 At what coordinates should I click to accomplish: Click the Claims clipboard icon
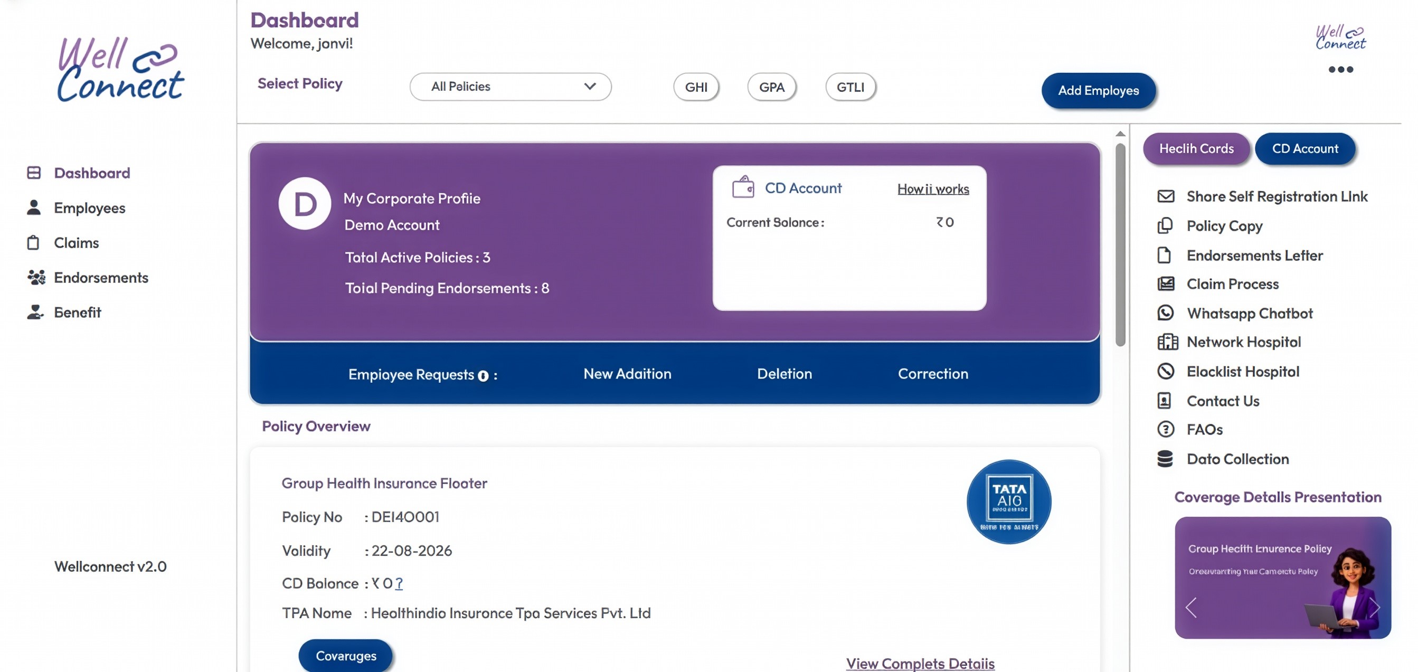tap(33, 243)
